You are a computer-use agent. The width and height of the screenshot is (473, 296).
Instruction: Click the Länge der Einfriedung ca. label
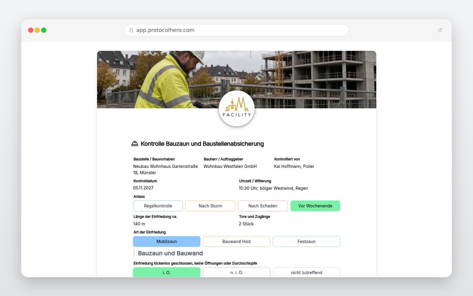coord(155,216)
